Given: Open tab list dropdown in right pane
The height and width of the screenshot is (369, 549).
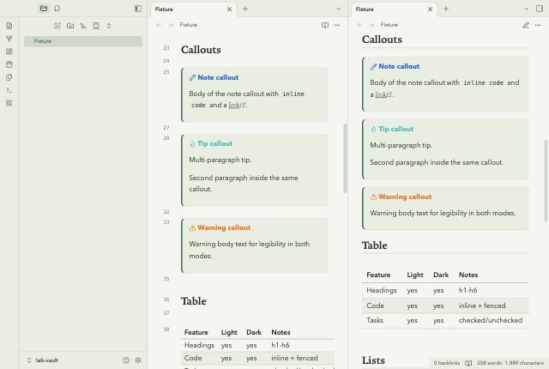Looking at the screenshot, I should 526,9.
